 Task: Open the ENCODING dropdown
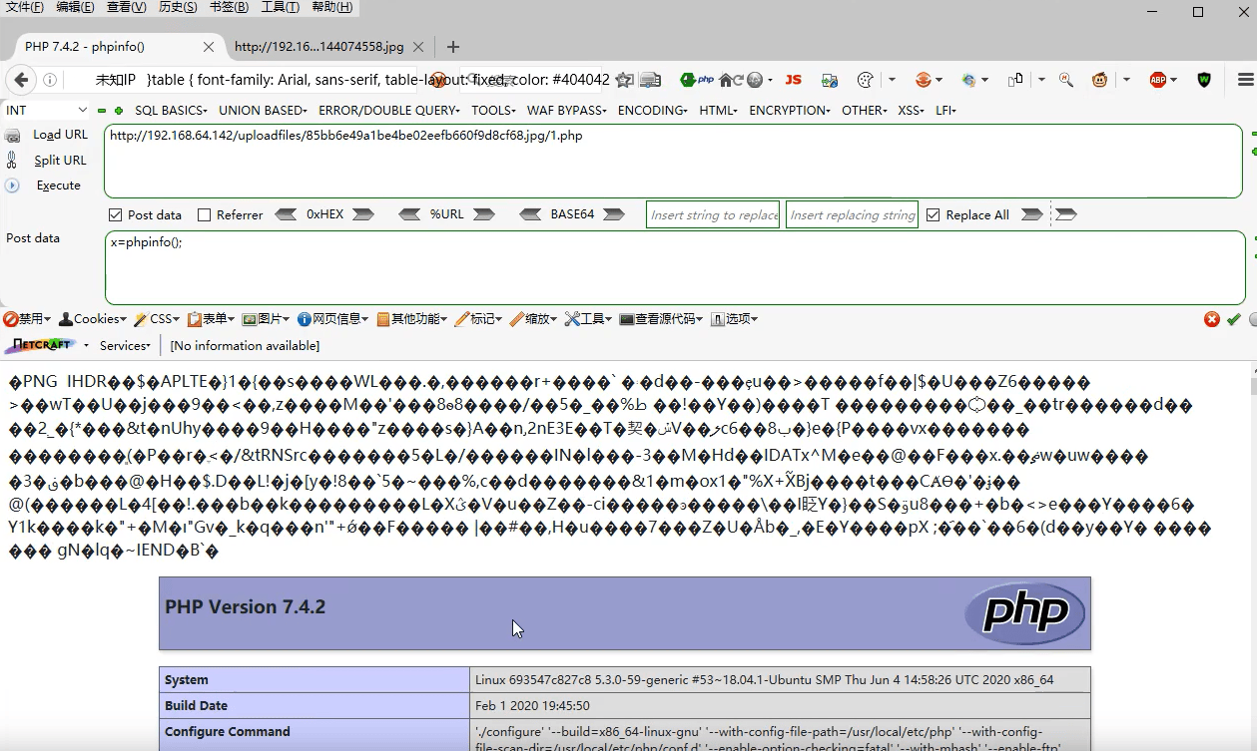tap(653, 111)
